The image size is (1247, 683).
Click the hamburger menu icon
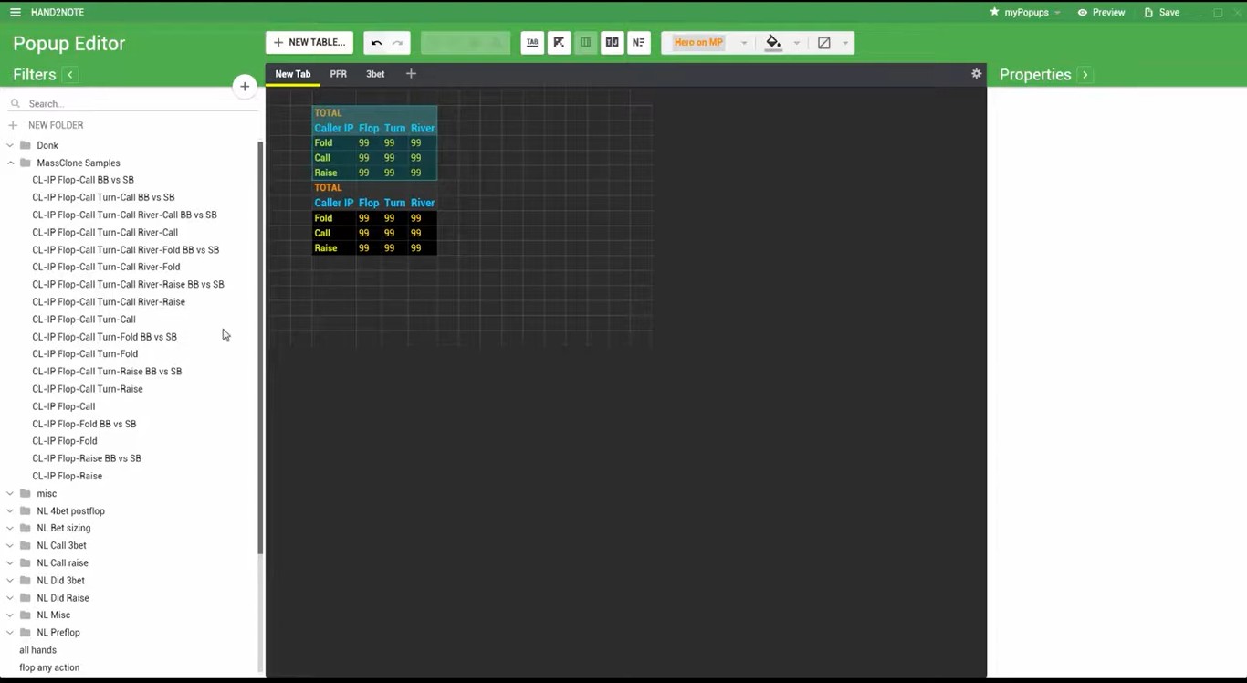pyautogui.click(x=16, y=13)
